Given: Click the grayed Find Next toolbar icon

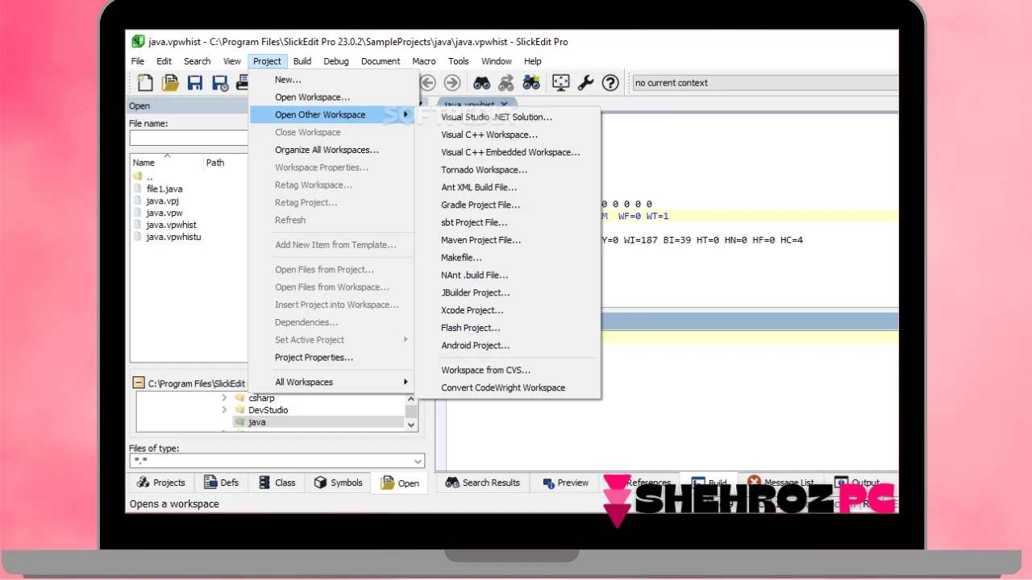Looking at the screenshot, I should (506, 82).
